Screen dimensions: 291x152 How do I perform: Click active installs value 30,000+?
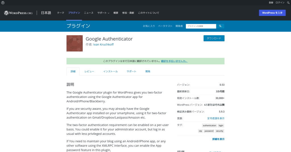220,98
